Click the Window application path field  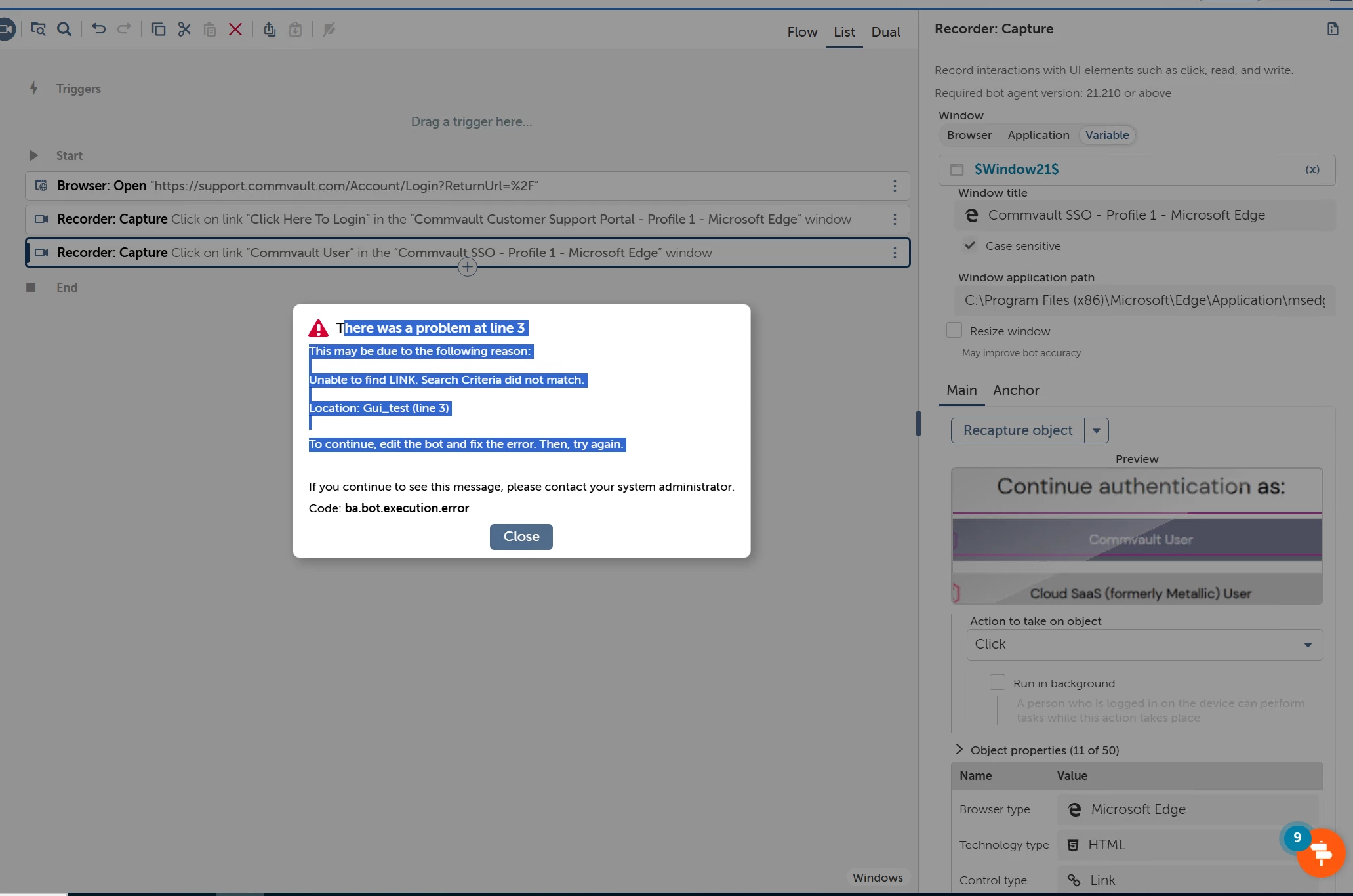tap(1144, 301)
